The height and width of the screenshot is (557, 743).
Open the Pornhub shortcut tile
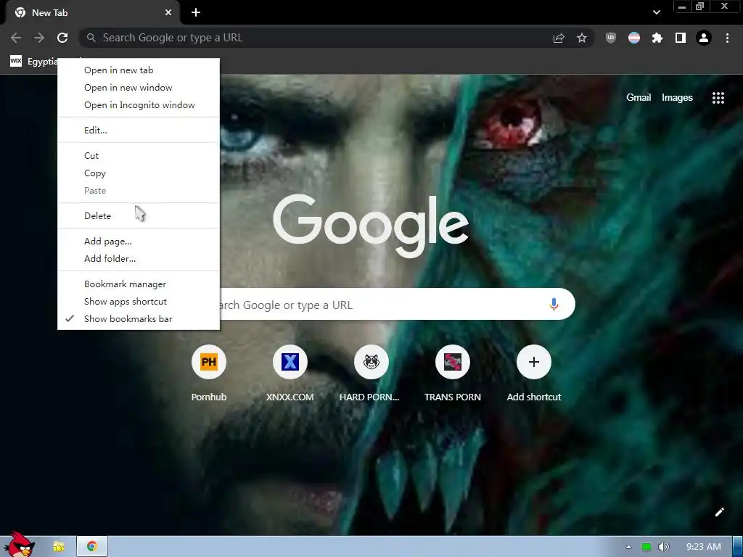tap(209, 374)
